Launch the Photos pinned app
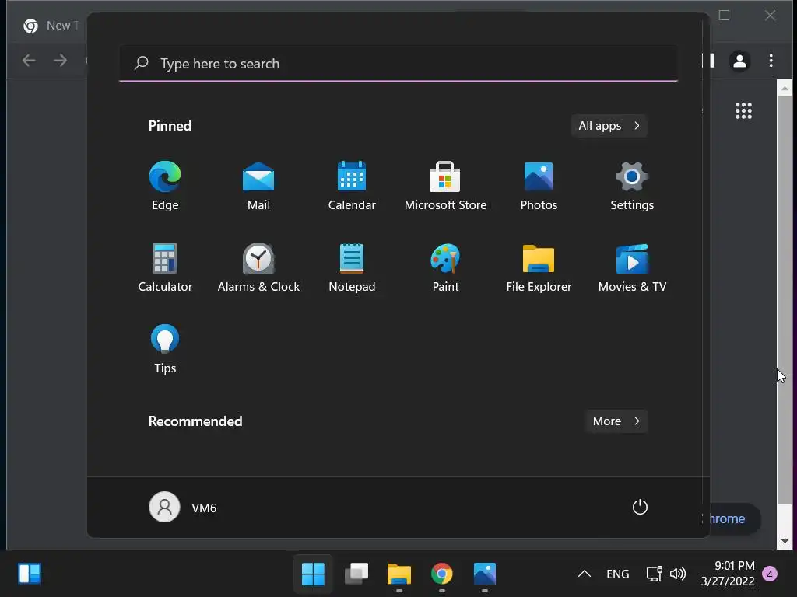 [539, 186]
